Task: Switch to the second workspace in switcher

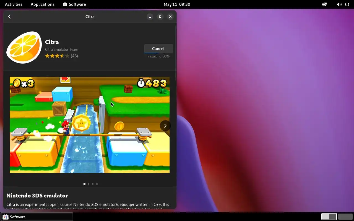Action: [x=345, y=217]
